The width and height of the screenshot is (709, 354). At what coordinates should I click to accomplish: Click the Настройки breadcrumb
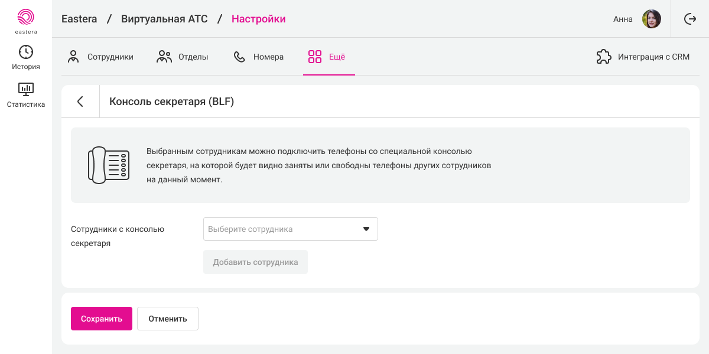258,19
